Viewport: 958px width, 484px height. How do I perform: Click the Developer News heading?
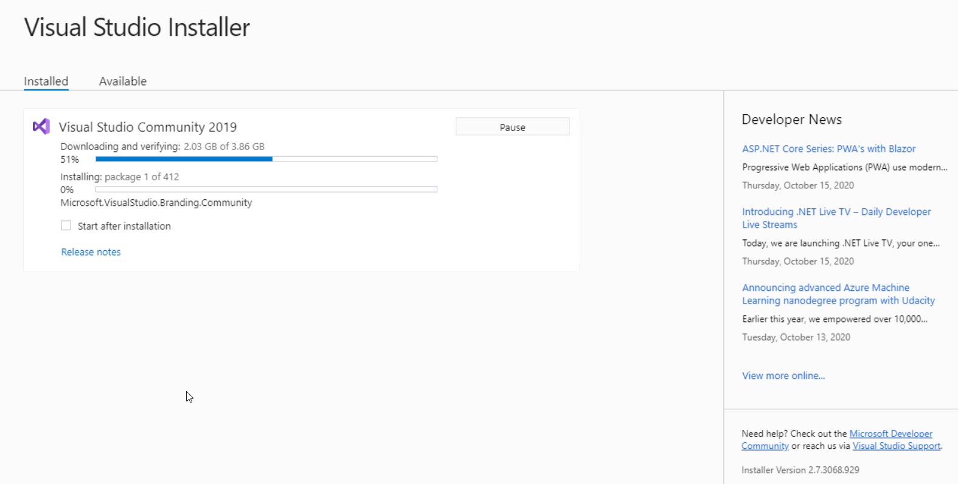791,120
